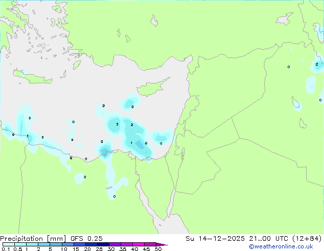Select the legend swatch between 45 and 50
This screenshot has width=324, height=251.
coord(150,244)
